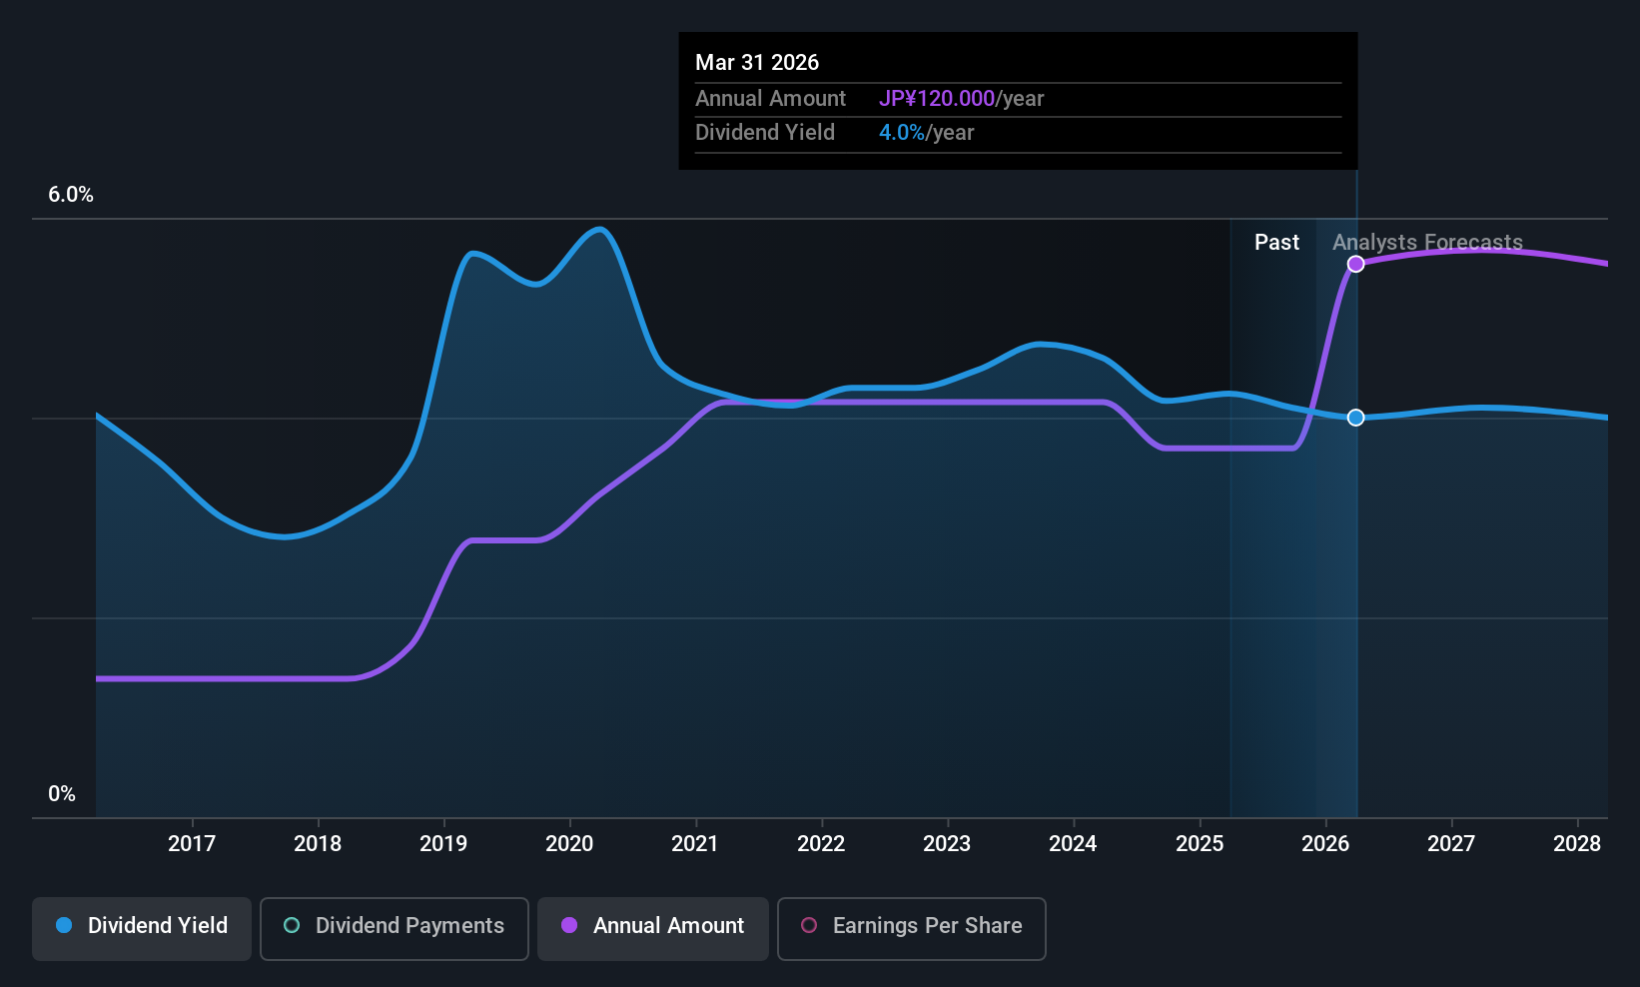Viewport: 1640px width, 987px height.
Task: Click the 2027 x-axis label
Action: click(1451, 844)
